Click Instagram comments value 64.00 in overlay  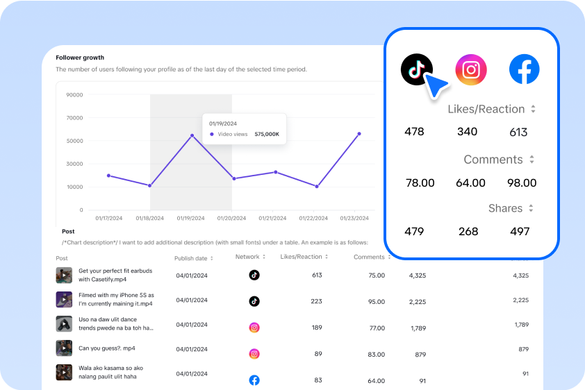pos(470,183)
